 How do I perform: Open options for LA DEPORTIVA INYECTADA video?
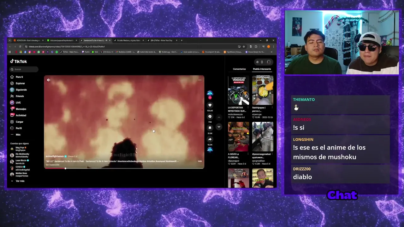[248, 108]
